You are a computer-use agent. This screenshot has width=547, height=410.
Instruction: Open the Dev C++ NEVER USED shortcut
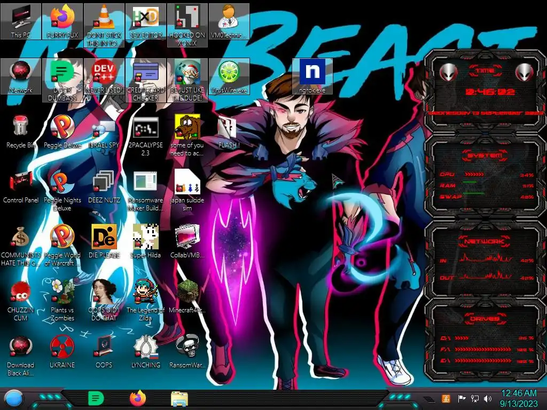tap(104, 76)
